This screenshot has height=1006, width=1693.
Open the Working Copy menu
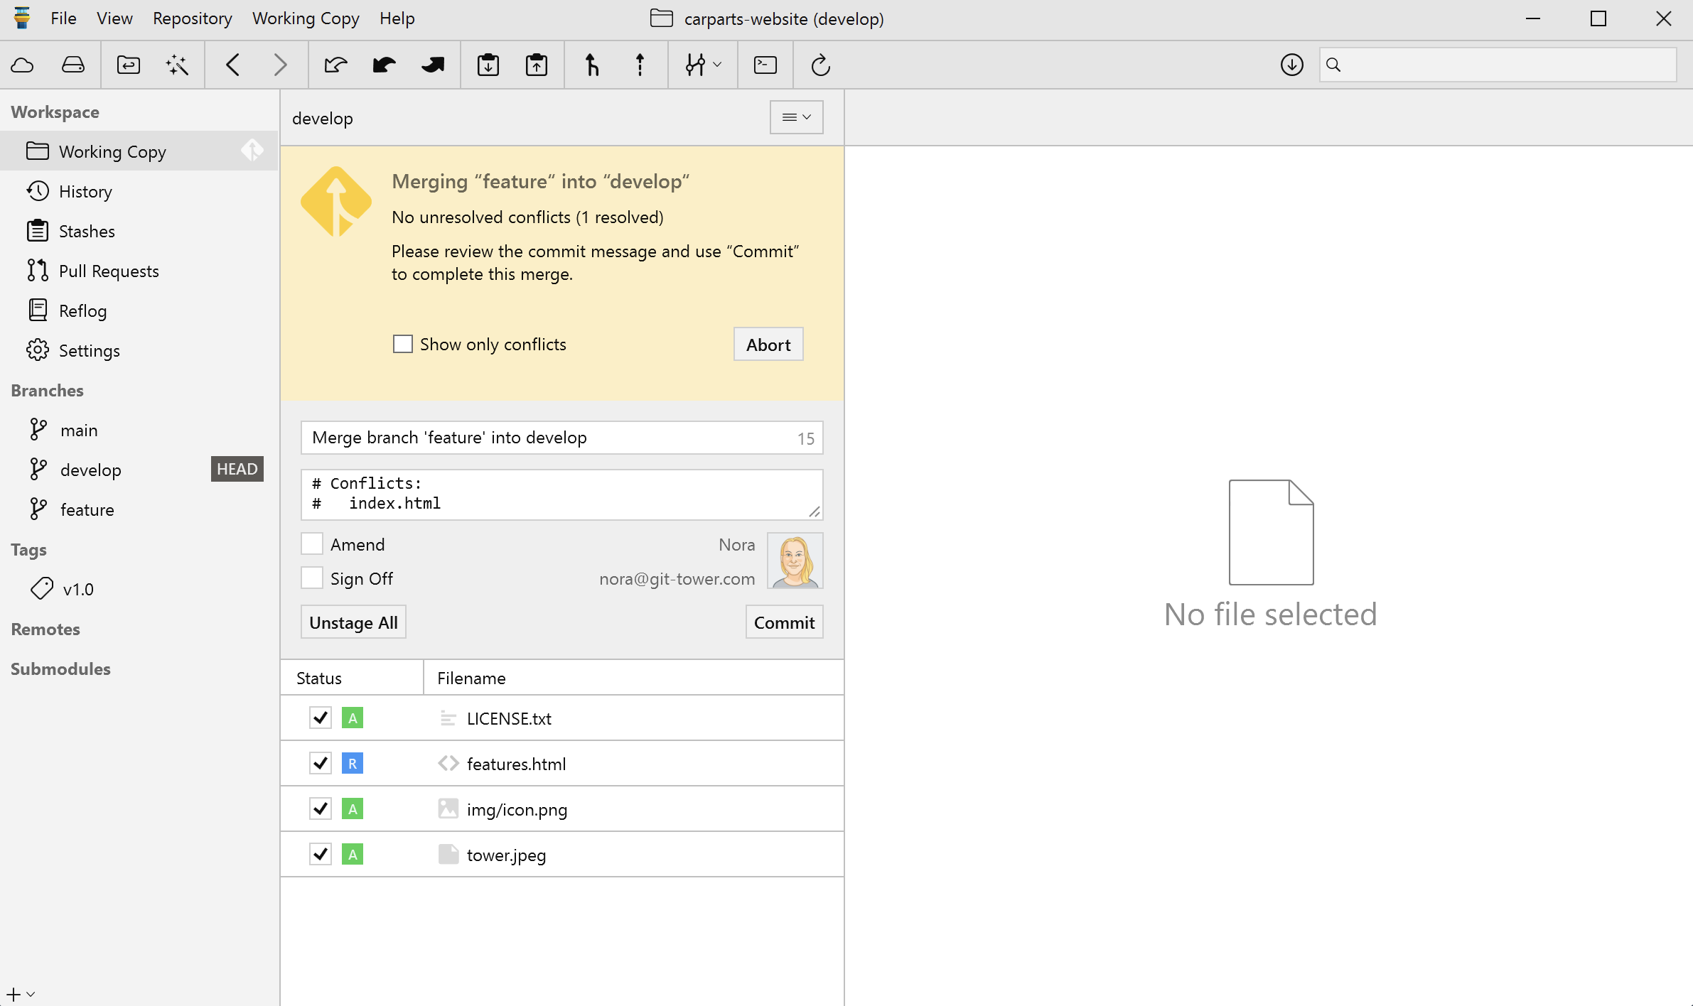(306, 18)
